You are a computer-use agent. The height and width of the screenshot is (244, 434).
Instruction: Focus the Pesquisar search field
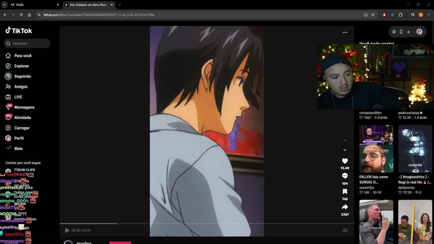coord(27,43)
